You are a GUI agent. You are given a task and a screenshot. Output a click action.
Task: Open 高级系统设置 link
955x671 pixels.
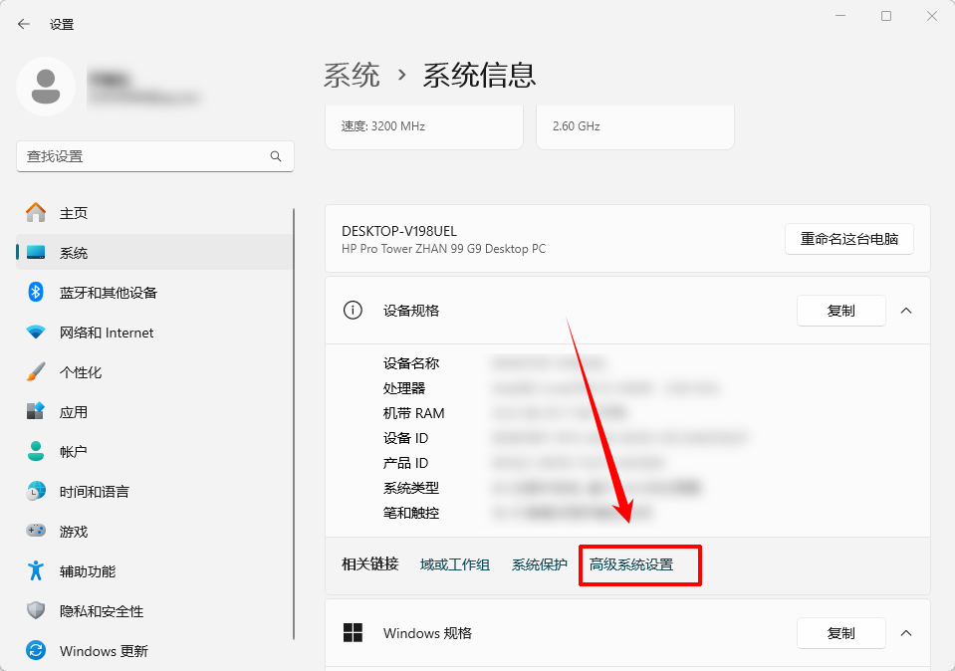tap(631, 565)
